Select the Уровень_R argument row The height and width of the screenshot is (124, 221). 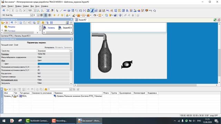point(80,96)
